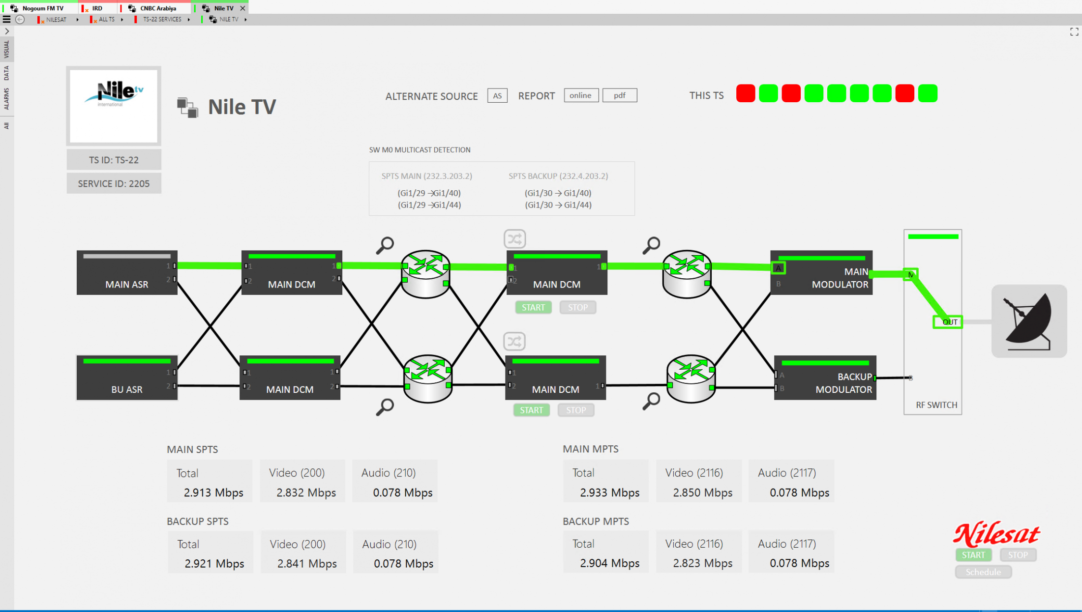Open the NILESAT breadcrumb
The height and width of the screenshot is (612, 1082).
click(x=53, y=20)
